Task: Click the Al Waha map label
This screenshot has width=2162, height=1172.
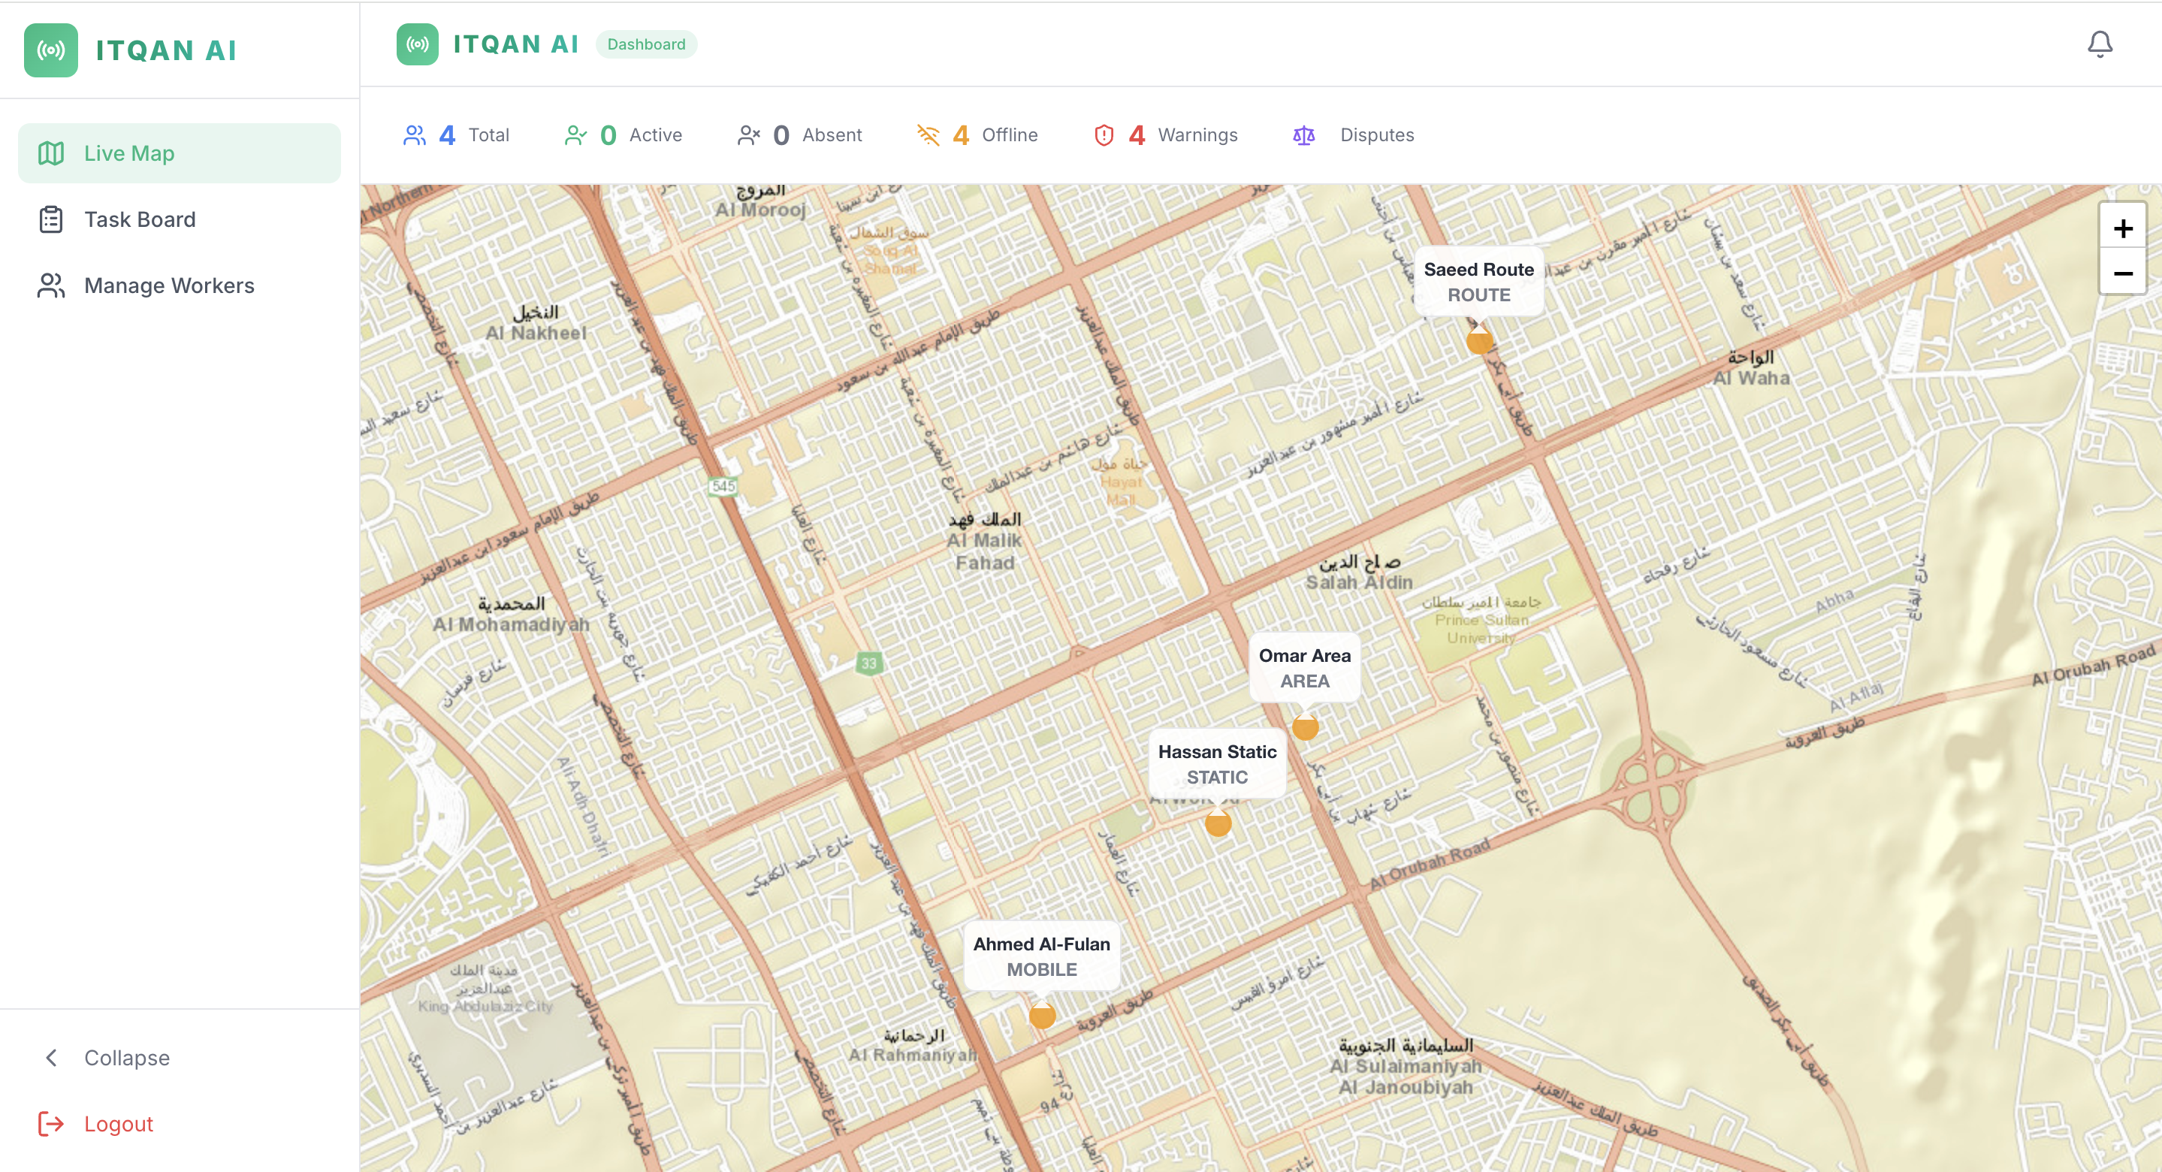Action: [1751, 369]
